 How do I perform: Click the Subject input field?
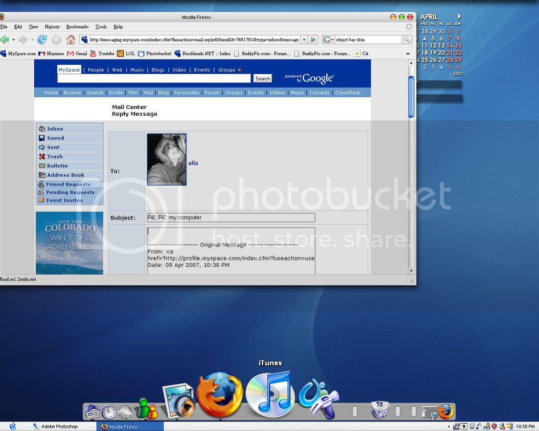point(231,217)
